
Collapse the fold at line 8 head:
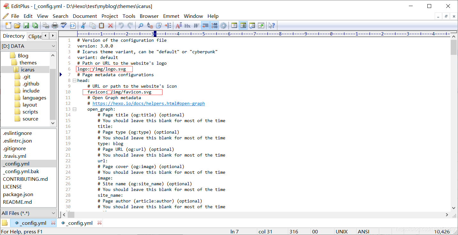pyautogui.click(x=74, y=80)
